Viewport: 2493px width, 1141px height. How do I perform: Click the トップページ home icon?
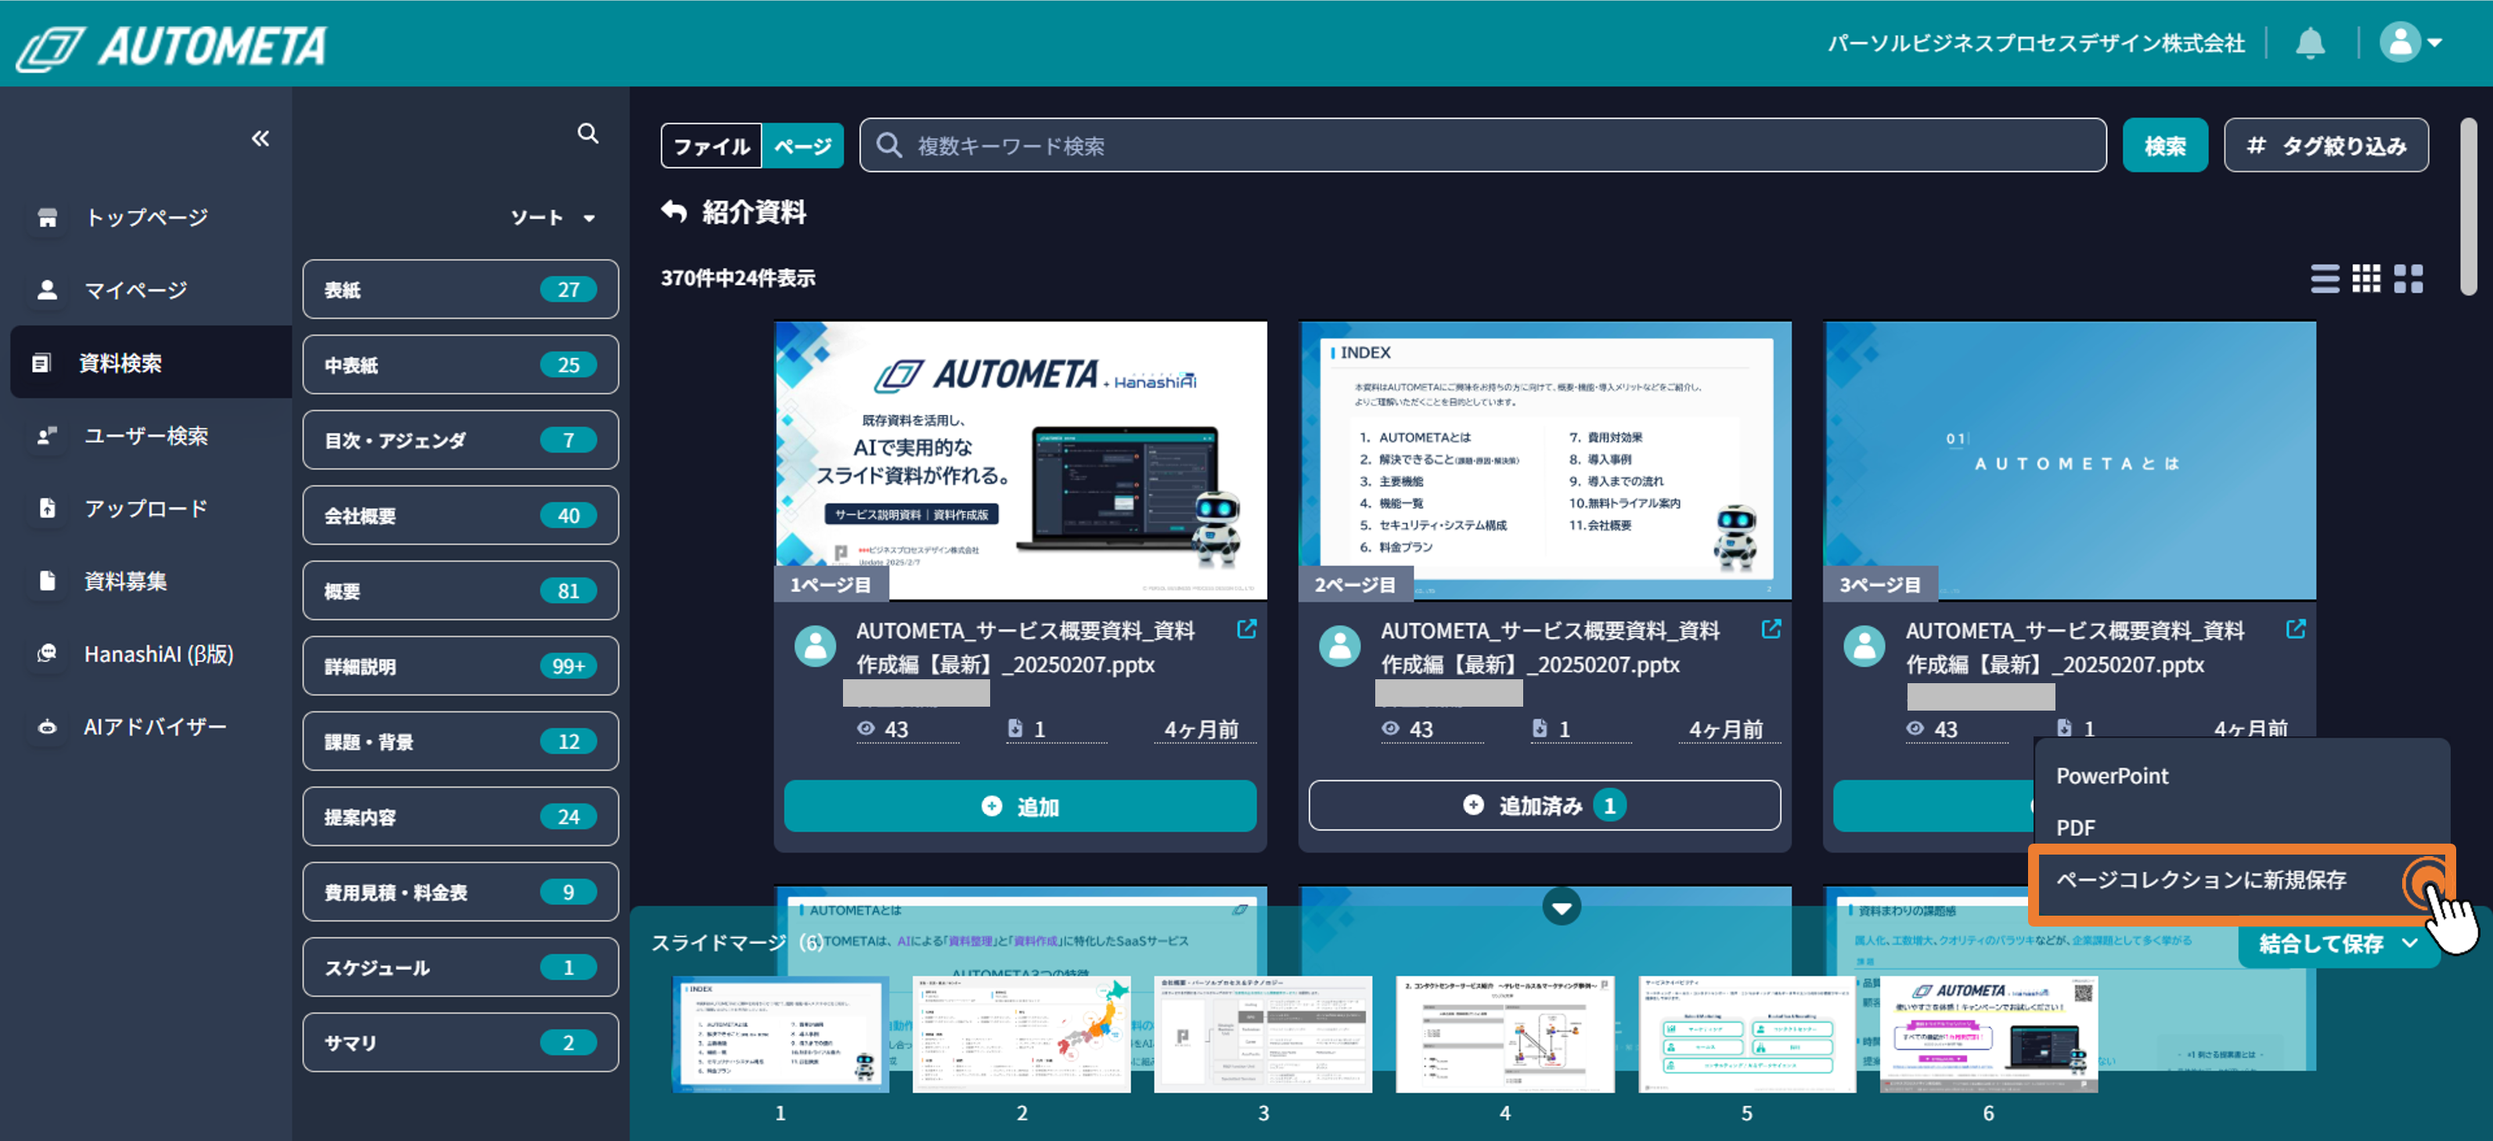click(x=46, y=218)
